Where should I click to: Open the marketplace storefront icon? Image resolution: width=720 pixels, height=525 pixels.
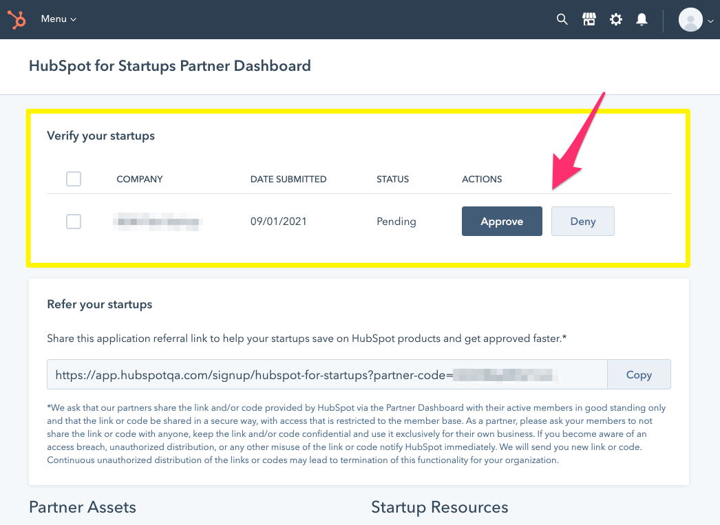click(589, 19)
